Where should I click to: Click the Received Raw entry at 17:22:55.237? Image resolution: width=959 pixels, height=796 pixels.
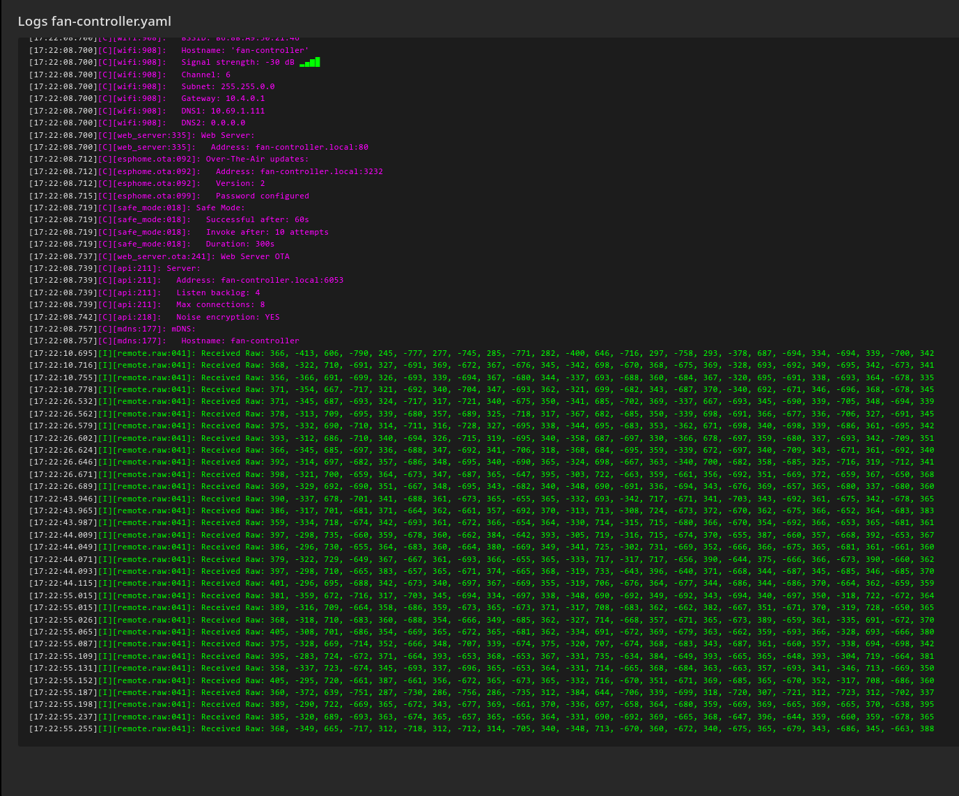[x=482, y=717]
